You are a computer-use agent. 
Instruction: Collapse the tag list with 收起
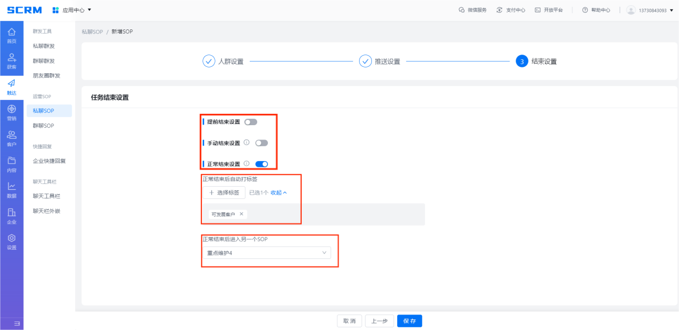pyautogui.click(x=278, y=193)
